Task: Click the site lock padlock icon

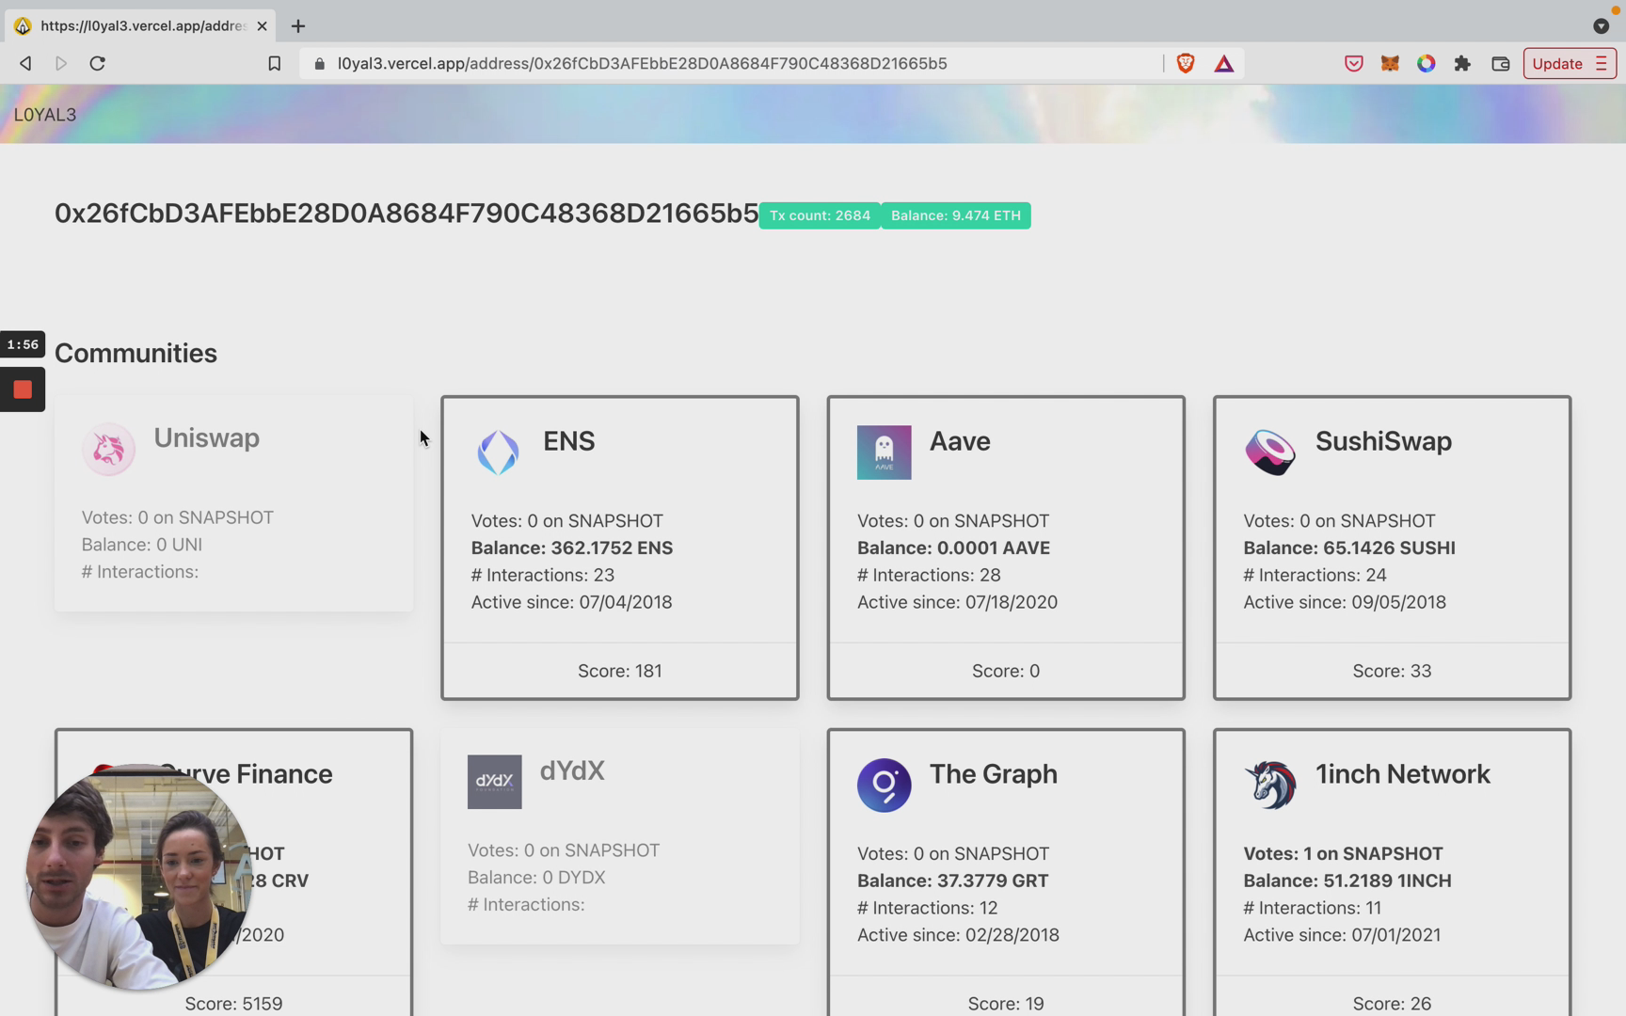Action: pyautogui.click(x=320, y=63)
